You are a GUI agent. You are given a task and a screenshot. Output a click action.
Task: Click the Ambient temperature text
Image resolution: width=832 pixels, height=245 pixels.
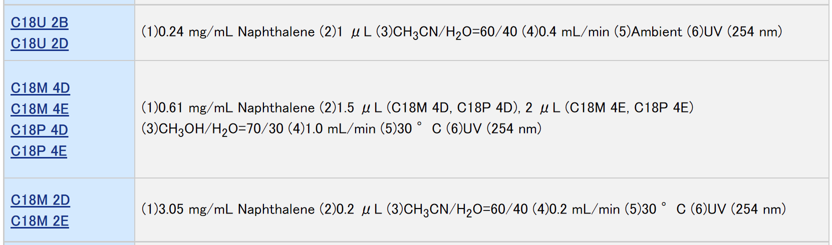pyautogui.click(x=657, y=32)
